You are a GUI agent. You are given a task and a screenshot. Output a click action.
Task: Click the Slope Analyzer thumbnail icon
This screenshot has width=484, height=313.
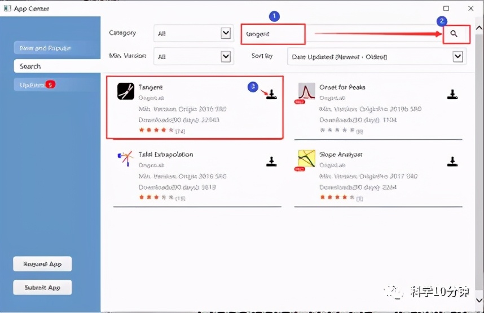tap(306, 158)
